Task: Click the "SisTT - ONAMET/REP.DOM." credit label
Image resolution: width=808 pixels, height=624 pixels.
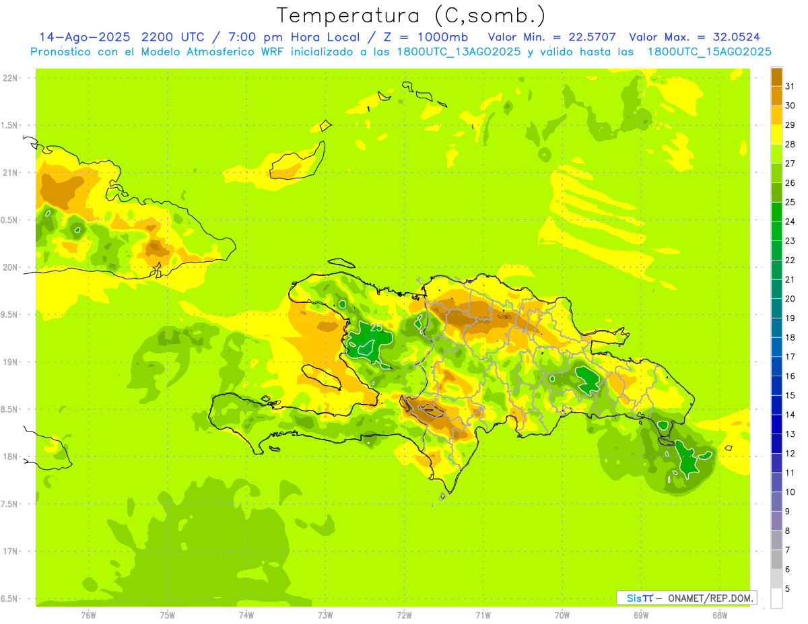Action: [687, 598]
